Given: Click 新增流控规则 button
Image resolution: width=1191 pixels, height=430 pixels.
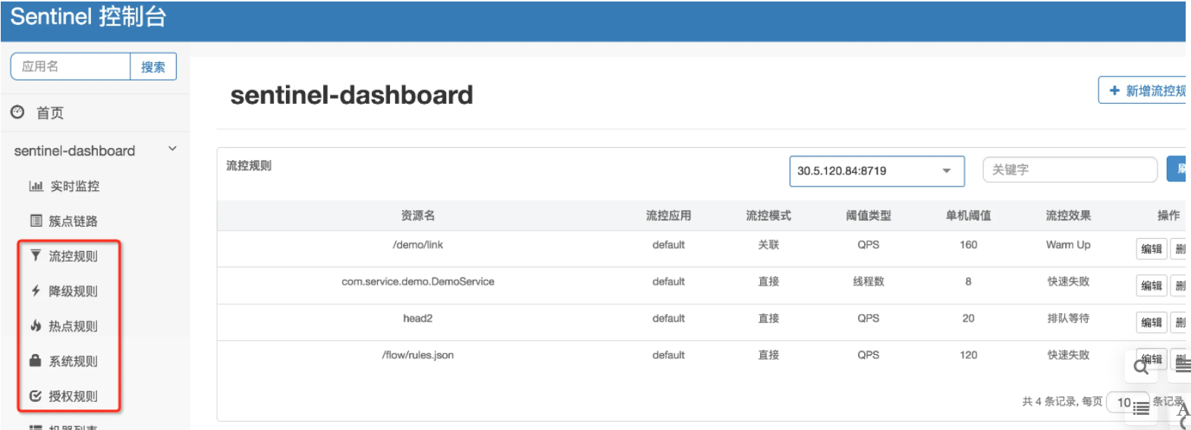Looking at the screenshot, I should tap(1142, 90).
